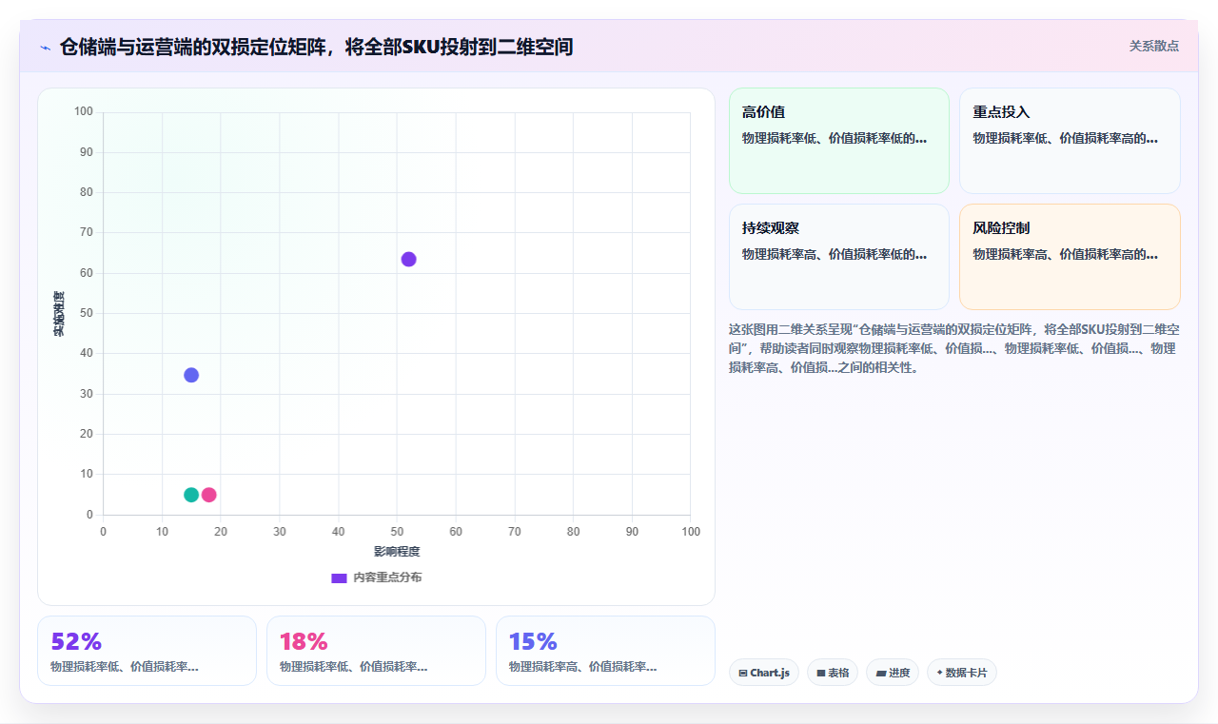Select the teal scatter point at bottom
The height and width of the screenshot is (724, 1218).
(191, 495)
